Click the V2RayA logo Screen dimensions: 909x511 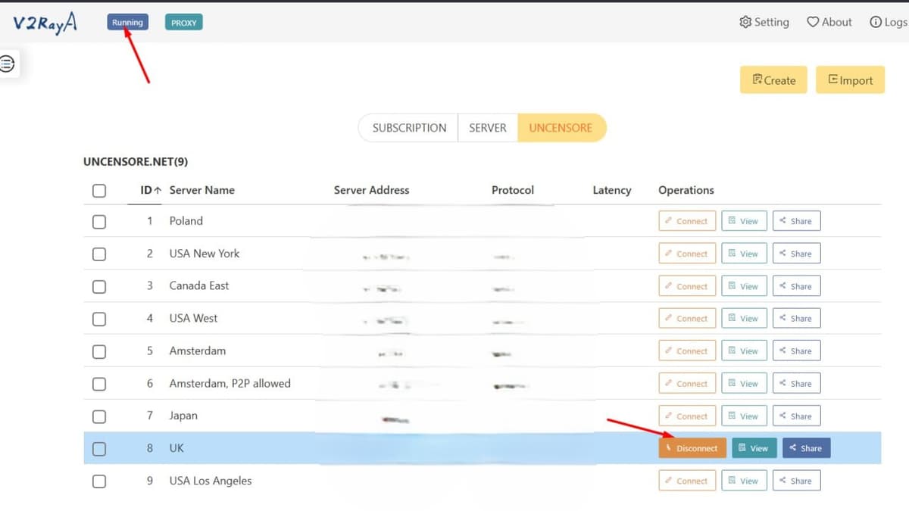45,23
